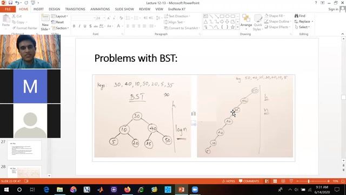Undo the last action

[x=17, y=3]
